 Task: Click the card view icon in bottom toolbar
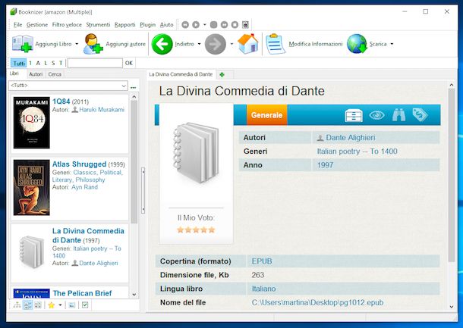tap(72, 305)
